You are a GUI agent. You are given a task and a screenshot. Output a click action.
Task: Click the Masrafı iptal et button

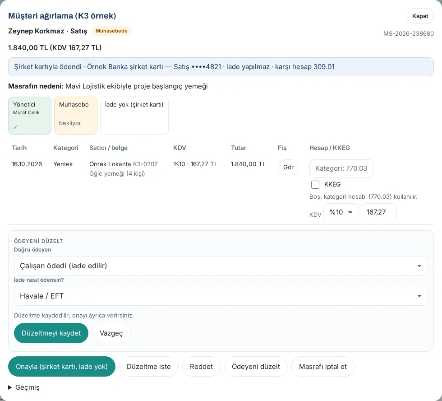323,367
